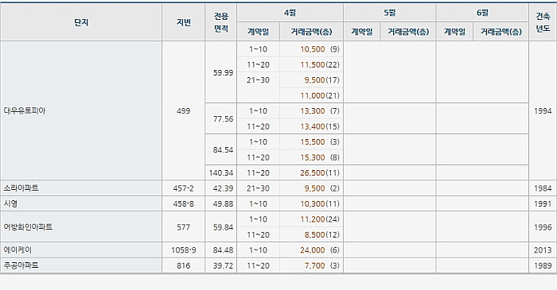
Task: Click build year 1984
Action: [543, 188]
